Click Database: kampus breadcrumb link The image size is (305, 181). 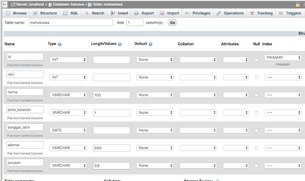click(x=68, y=4)
